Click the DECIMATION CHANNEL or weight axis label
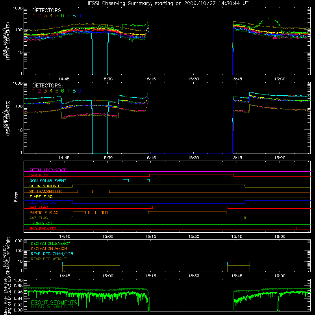This screenshot has width=315, height=315. pos(6,256)
